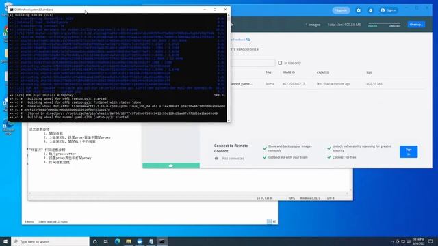Select the 'latest' tag cell
The height and width of the screenshot is (246, 438).
pos(270,84)
